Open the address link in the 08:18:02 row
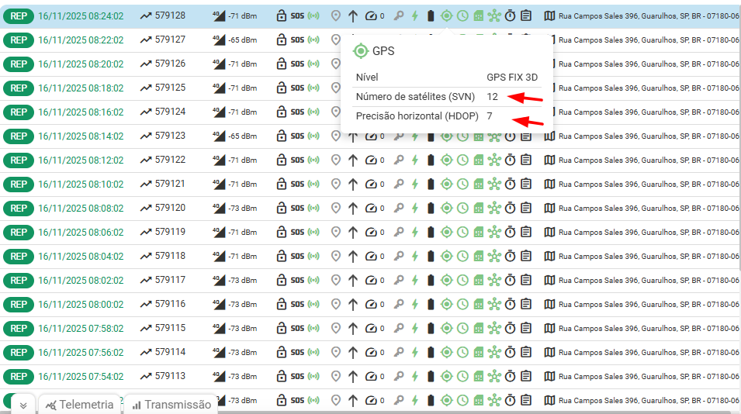Image resolution: width=741 pixels, height=414 pixels. click(648, 88)
